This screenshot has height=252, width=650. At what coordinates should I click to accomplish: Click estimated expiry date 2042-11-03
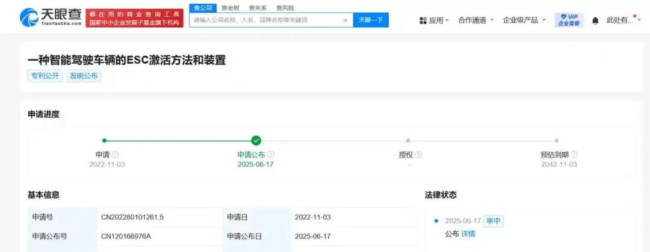[559, 165]
